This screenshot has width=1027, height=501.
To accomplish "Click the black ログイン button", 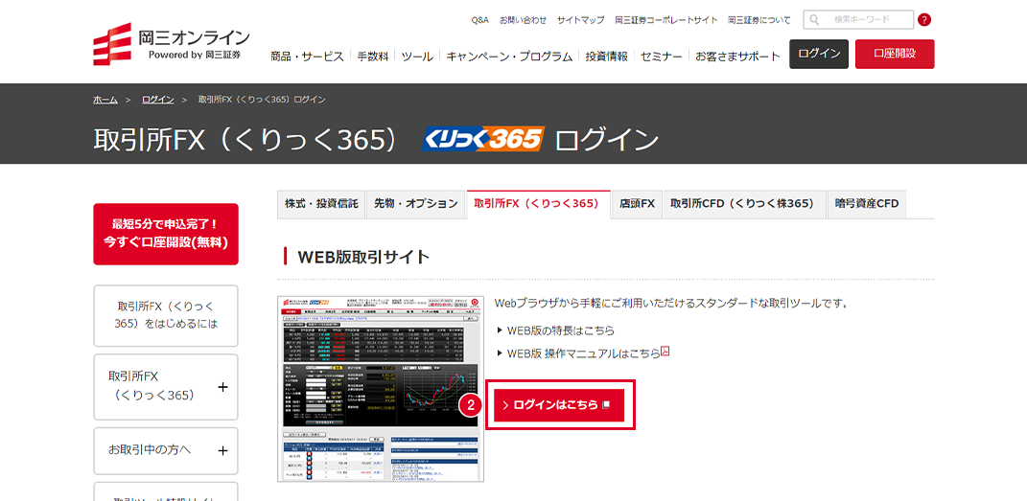I will (819, 54).
